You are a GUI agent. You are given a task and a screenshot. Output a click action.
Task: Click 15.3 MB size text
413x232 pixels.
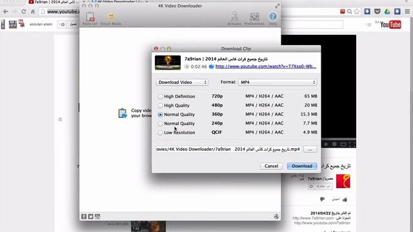point(308,115)
